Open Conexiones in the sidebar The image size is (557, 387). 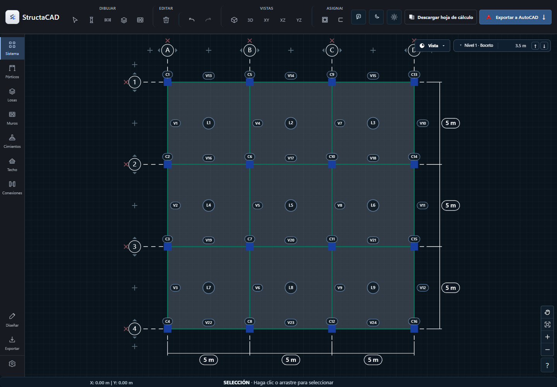[12, 188]
